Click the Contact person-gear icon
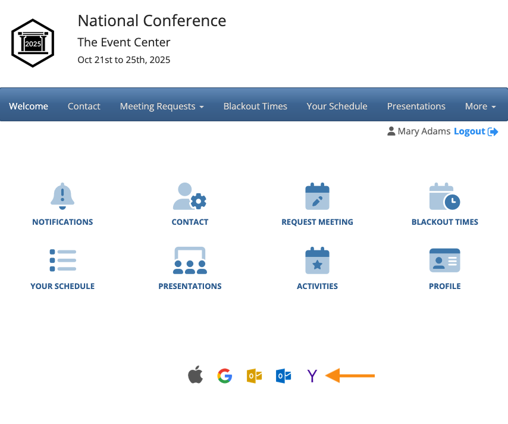The height and width of the screenshot is (424, 508). [190, 196]
